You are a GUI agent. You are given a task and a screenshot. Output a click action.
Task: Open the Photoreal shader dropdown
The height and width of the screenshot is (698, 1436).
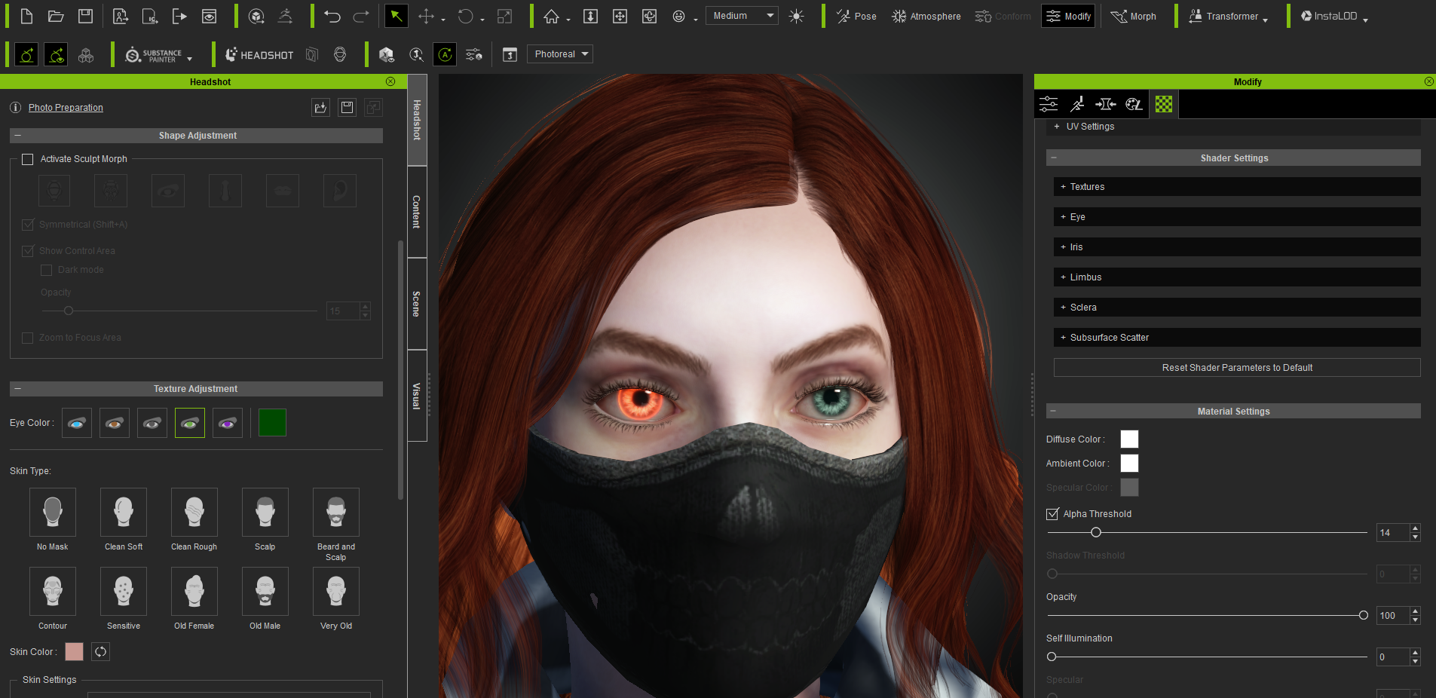(x=559, y=54)
